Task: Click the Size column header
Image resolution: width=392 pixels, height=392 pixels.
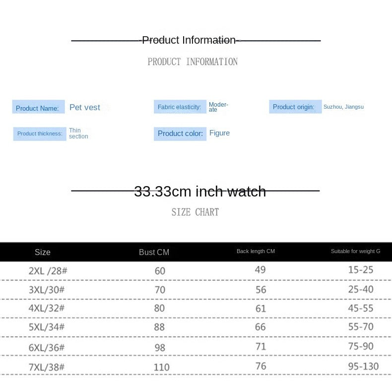Action: [x=43, y=252]
